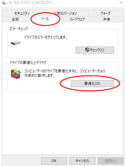The image size is (125, 166).
Task: Click the キャンセル button
Action: (82, 161)
